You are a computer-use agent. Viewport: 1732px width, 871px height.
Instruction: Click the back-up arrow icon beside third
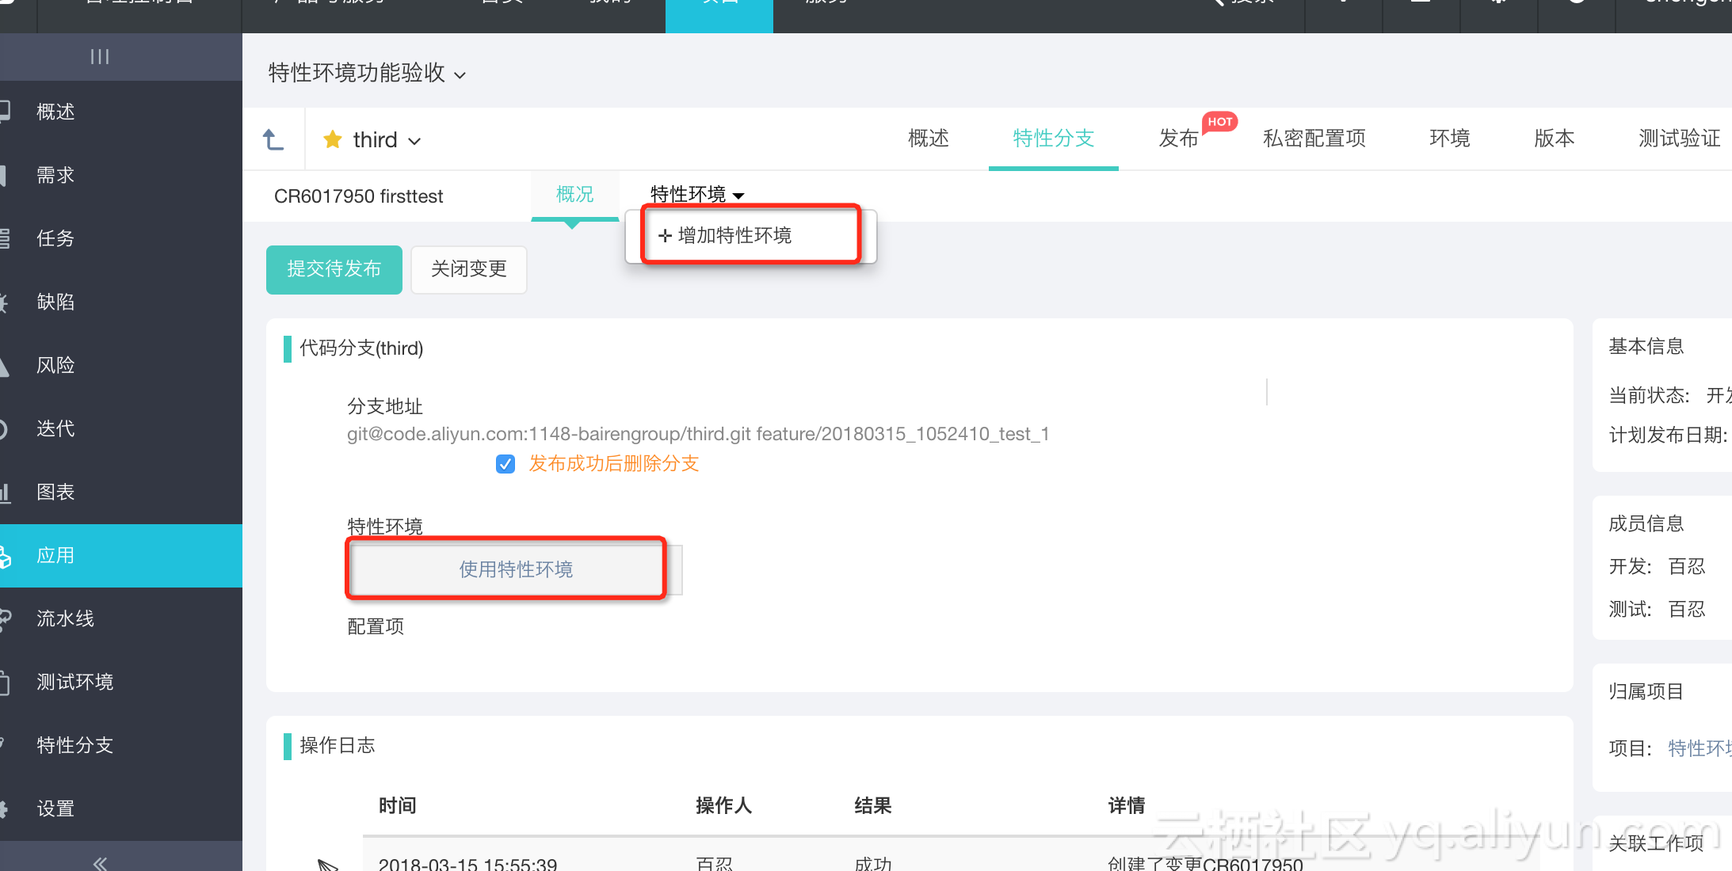273,140
